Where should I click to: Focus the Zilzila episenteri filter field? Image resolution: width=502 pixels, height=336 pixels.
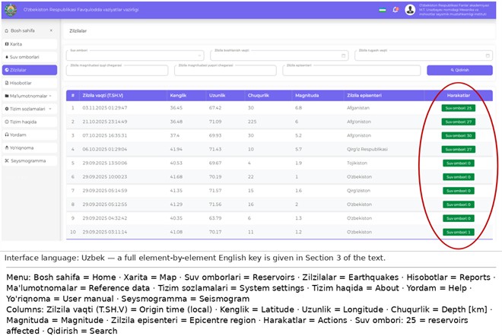[x=351, y=71]
